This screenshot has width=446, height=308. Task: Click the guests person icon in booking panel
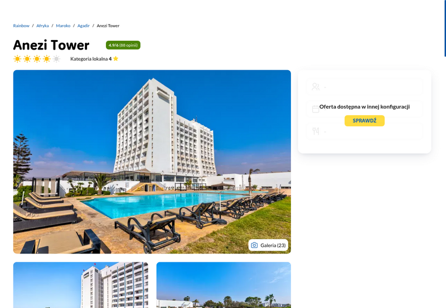pyautogui.click(x=316, y=87)
